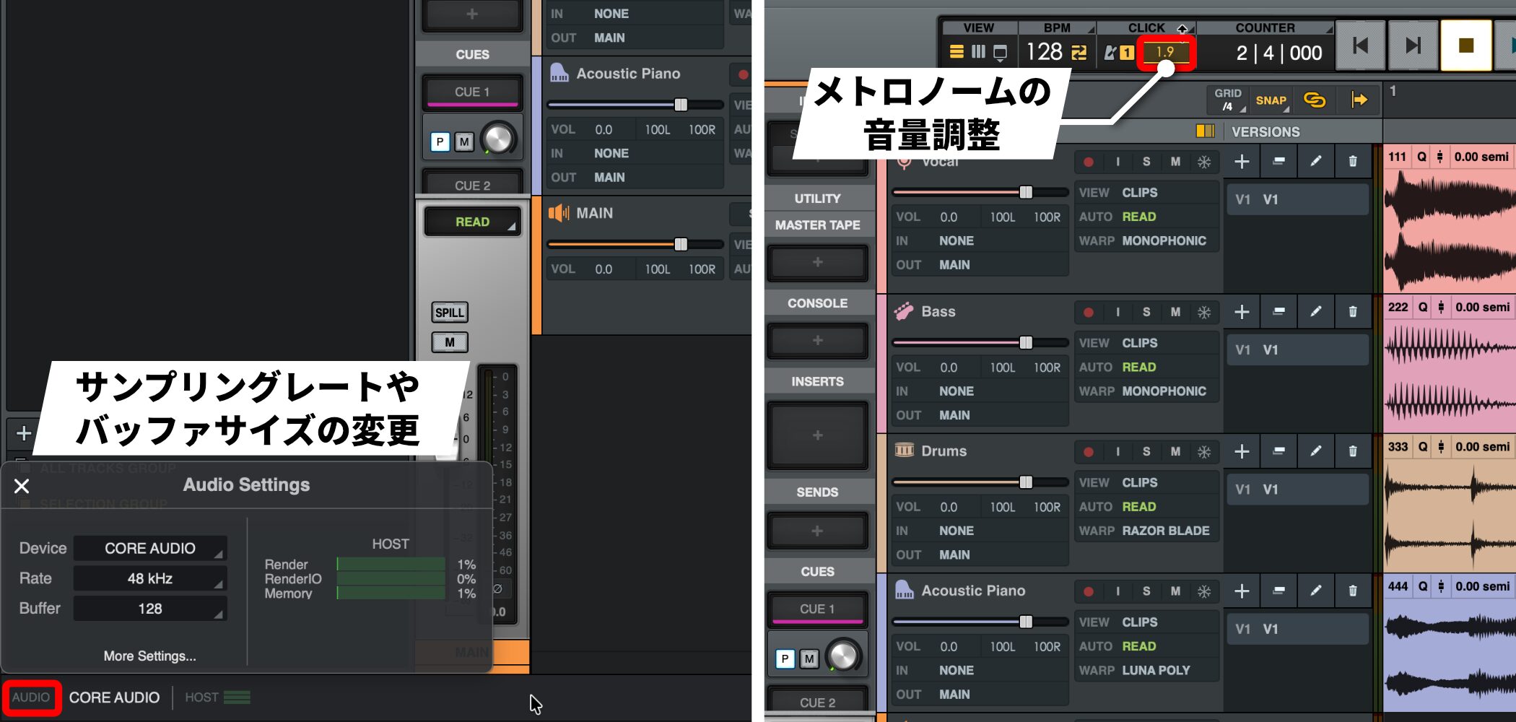Click the pencil icon on the Vocal versions row

pyautogui.click(x=1315, y=161)
